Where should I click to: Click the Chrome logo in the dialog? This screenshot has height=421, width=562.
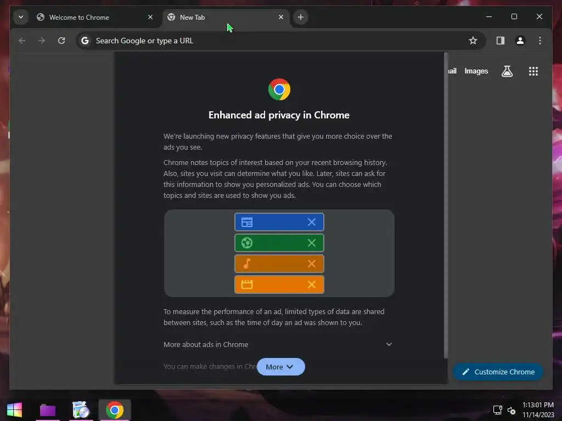[x=279, y=89]
